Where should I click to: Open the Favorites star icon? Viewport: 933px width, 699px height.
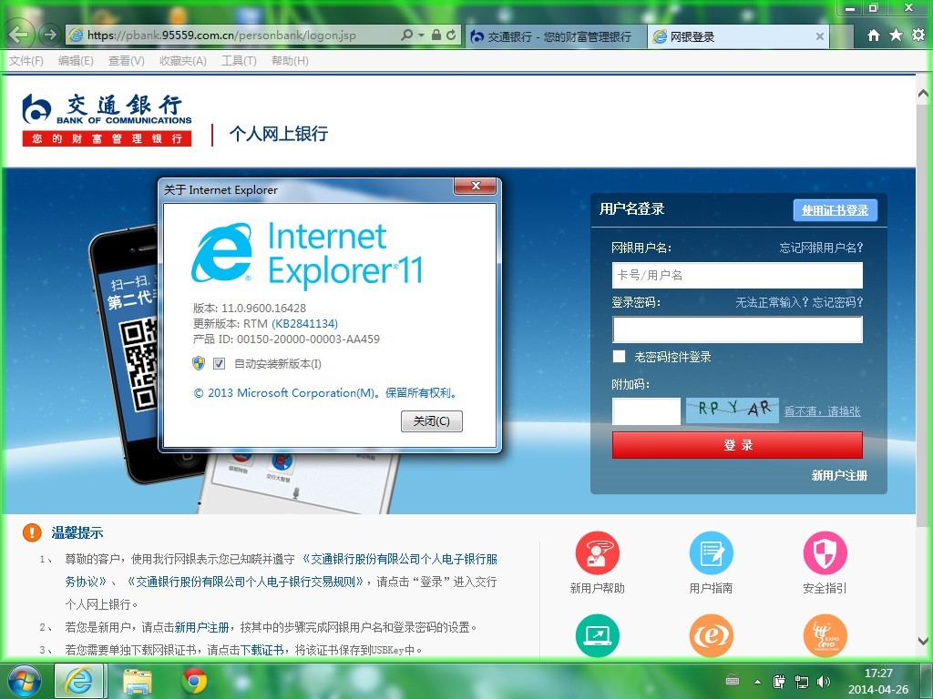(897, 35)
